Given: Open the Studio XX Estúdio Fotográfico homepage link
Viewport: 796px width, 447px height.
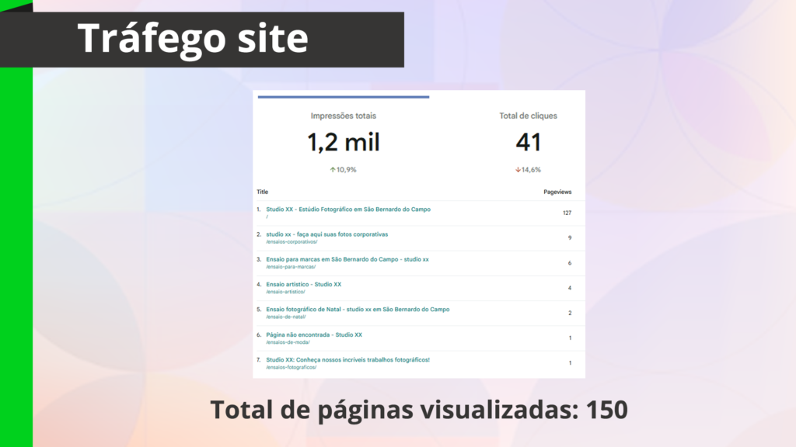Looking at the screenshot, I should pyautogui.click(x=347, y=209).
